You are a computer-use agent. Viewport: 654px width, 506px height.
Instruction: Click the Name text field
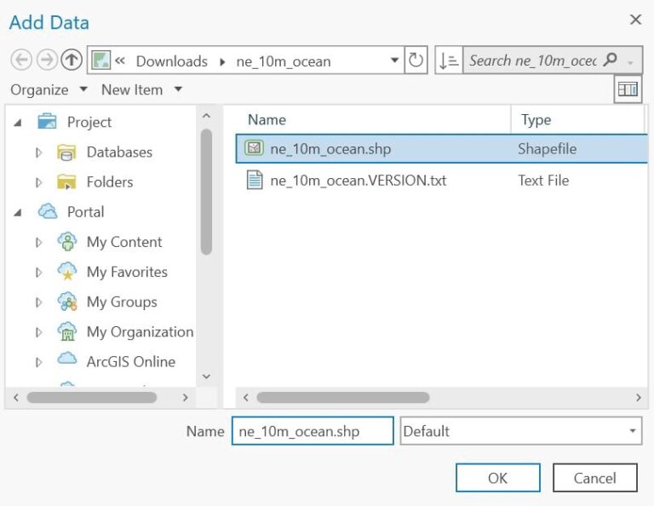(312, 432)
